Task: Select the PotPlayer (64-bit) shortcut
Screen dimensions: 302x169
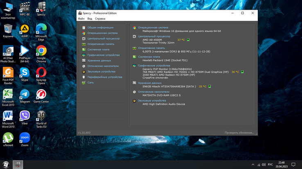Action: coord(25,54)
